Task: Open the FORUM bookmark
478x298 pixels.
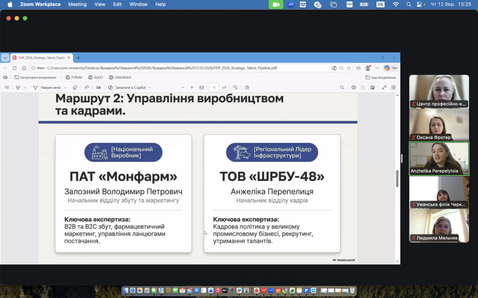Action: (74, 77)
